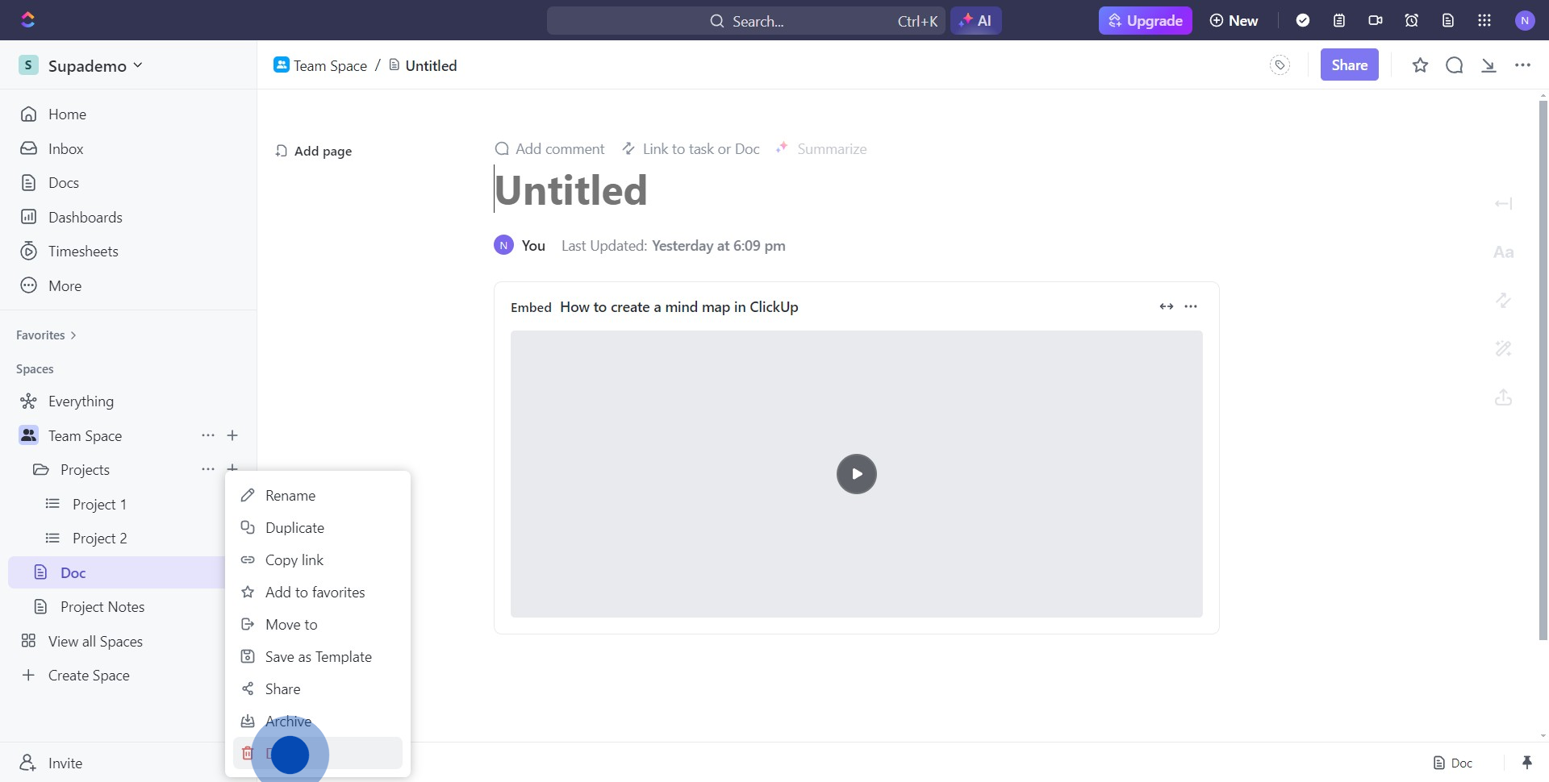
Task: Open Project Notes doc in sidebar
Action: click(102, 607)
